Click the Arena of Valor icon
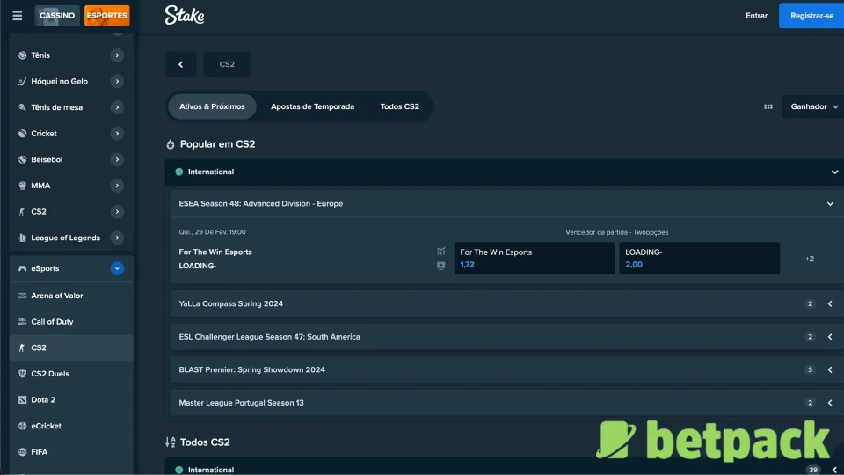Viewport: 844px width, 475px height. point(22,296)
